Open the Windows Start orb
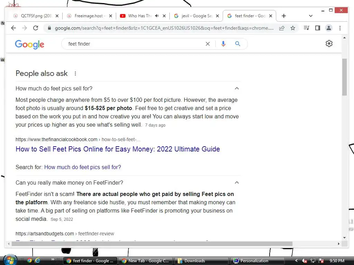 [10, 260]
